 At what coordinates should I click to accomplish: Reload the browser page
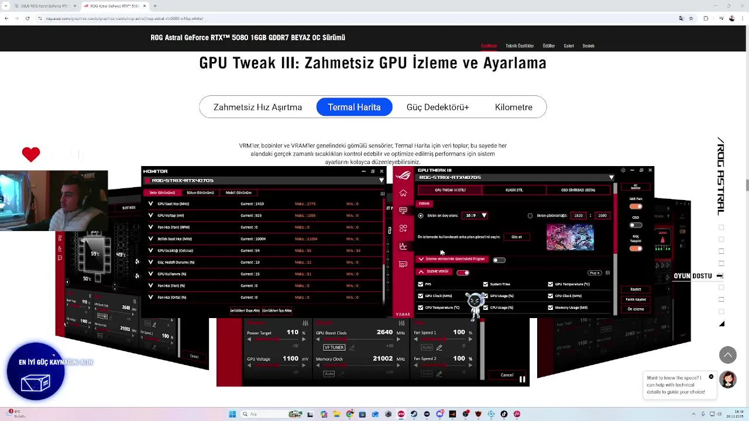point(28,18)
